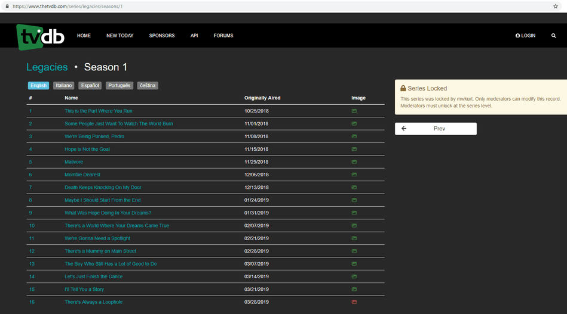Image resolution: width=567 pixels, height=314 pixels.
Task: Open image icon for Mombie Dearest row
Action: pyautogui.click(x=354, y=175)
